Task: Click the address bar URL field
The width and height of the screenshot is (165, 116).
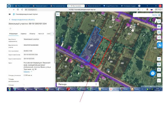Action: coord(32,10)
